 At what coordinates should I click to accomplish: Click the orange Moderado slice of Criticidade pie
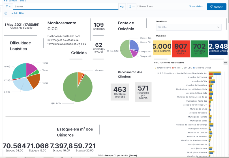point(80,77)
